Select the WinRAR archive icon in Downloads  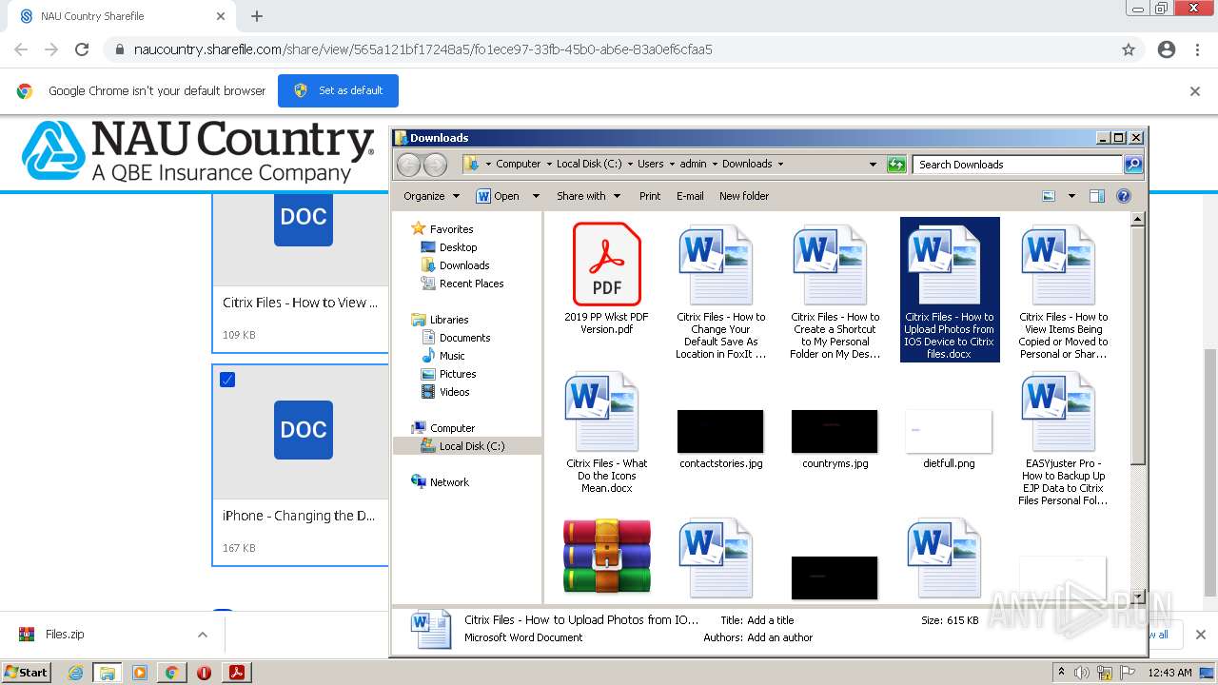(x=606, y=557)
